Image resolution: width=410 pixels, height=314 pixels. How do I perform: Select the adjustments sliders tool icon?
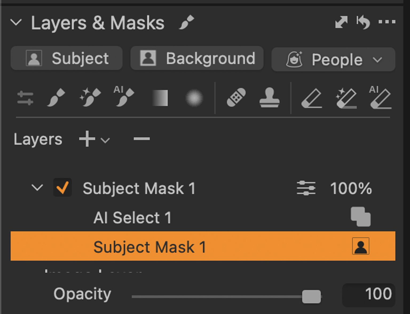pos(25,98)
